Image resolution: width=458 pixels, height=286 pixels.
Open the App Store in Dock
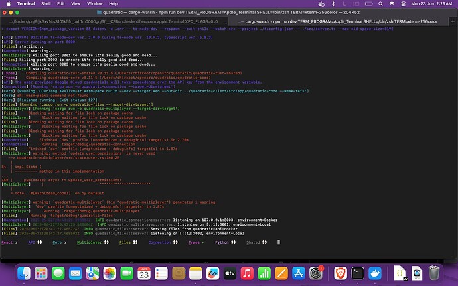(299, 274)
